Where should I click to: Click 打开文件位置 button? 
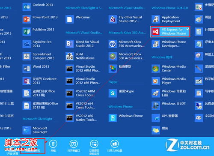coord(115,146)
